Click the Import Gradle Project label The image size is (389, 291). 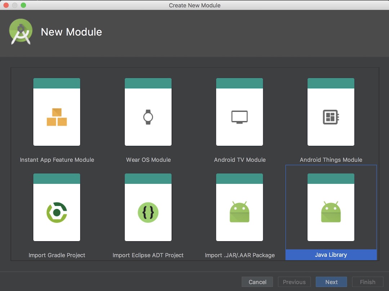[x=57, y=255]
